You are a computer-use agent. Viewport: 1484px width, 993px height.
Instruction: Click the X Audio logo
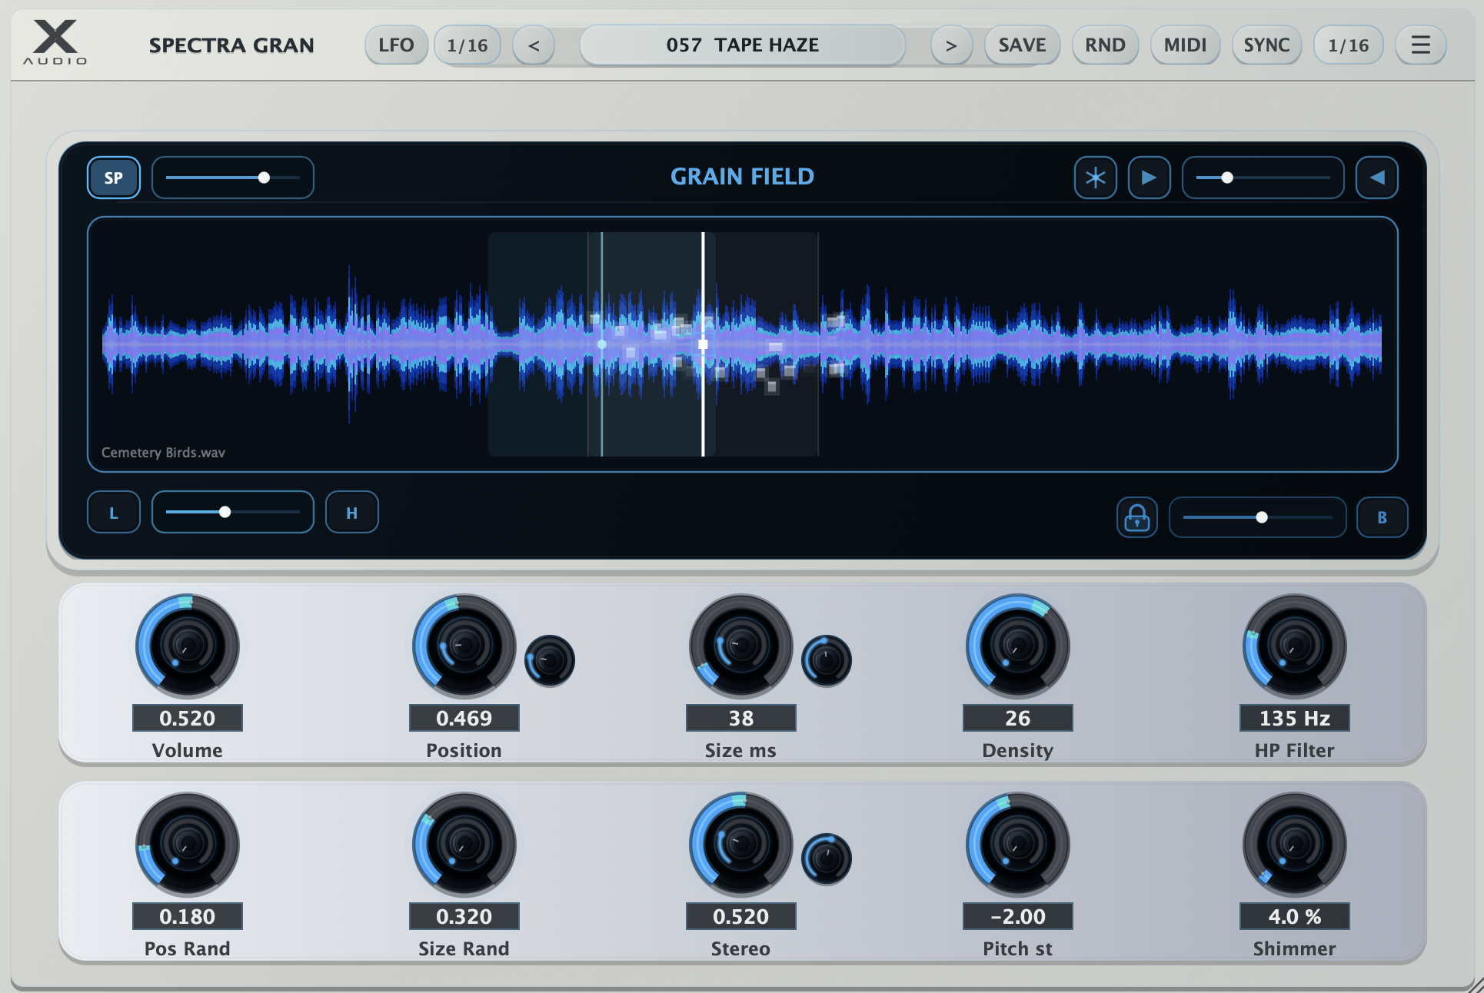pos(55,42)
